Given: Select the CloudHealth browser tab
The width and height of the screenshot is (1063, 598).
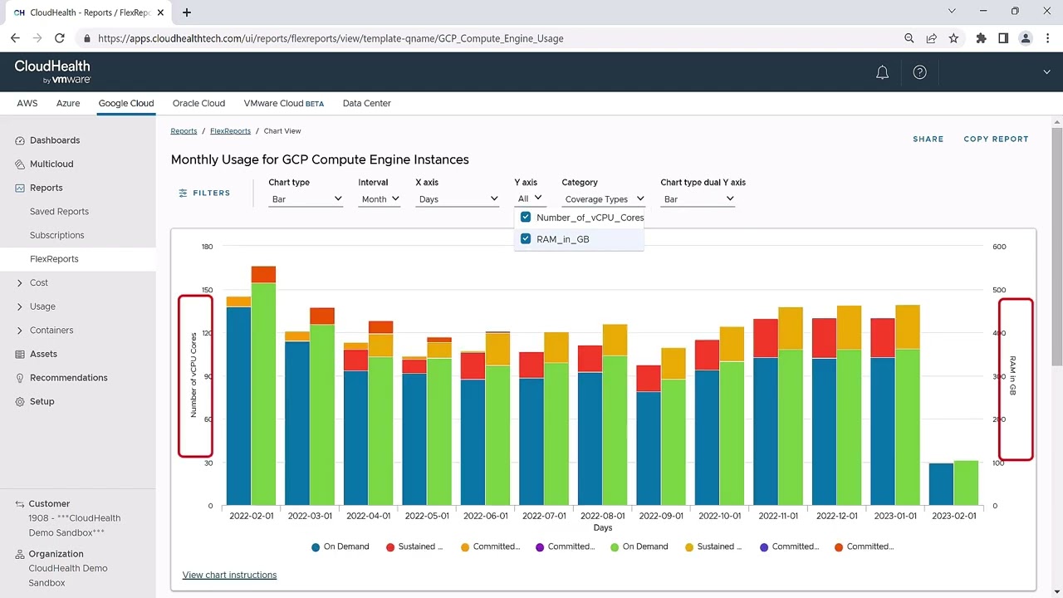Looking at the screenshot, I should coord(87,12).
